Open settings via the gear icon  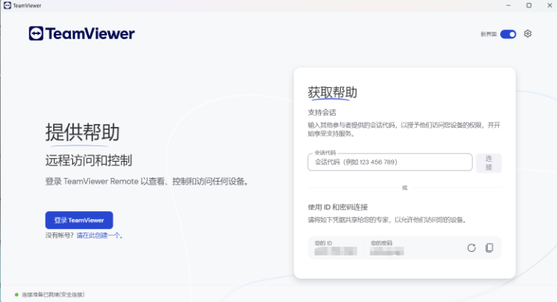click(x=527, y=34)
